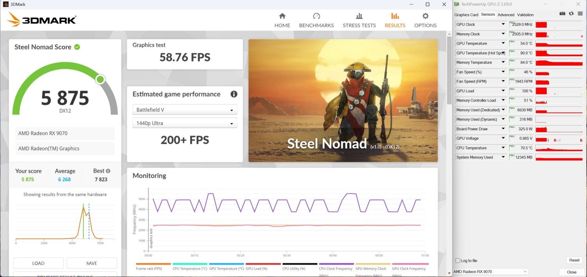Expand the CPU Temperature sensor dropdown in GPU-Z
Screen dimensions: 587x277
[503, 148]
